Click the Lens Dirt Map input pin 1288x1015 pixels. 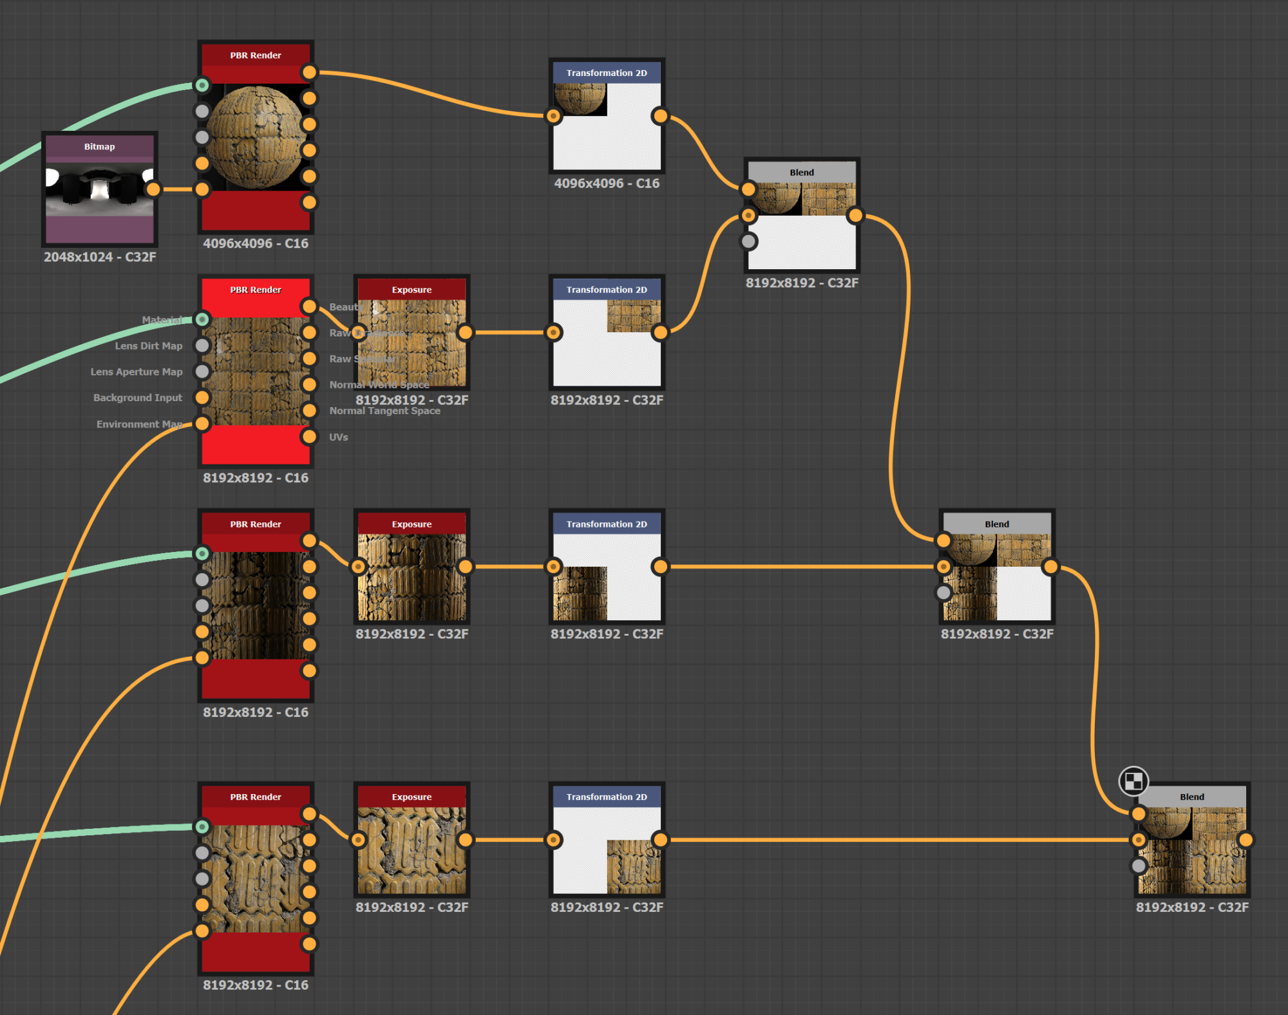[202, 346]
